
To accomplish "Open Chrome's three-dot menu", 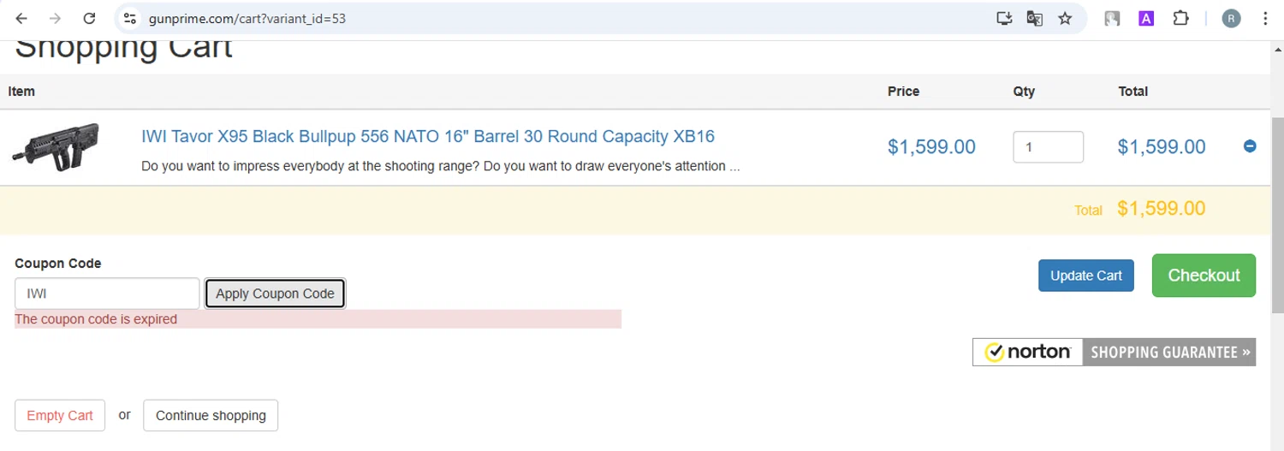I will (x=1265, y=18).
